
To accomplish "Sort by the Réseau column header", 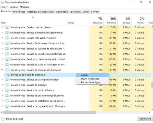I will coord(138,21).
